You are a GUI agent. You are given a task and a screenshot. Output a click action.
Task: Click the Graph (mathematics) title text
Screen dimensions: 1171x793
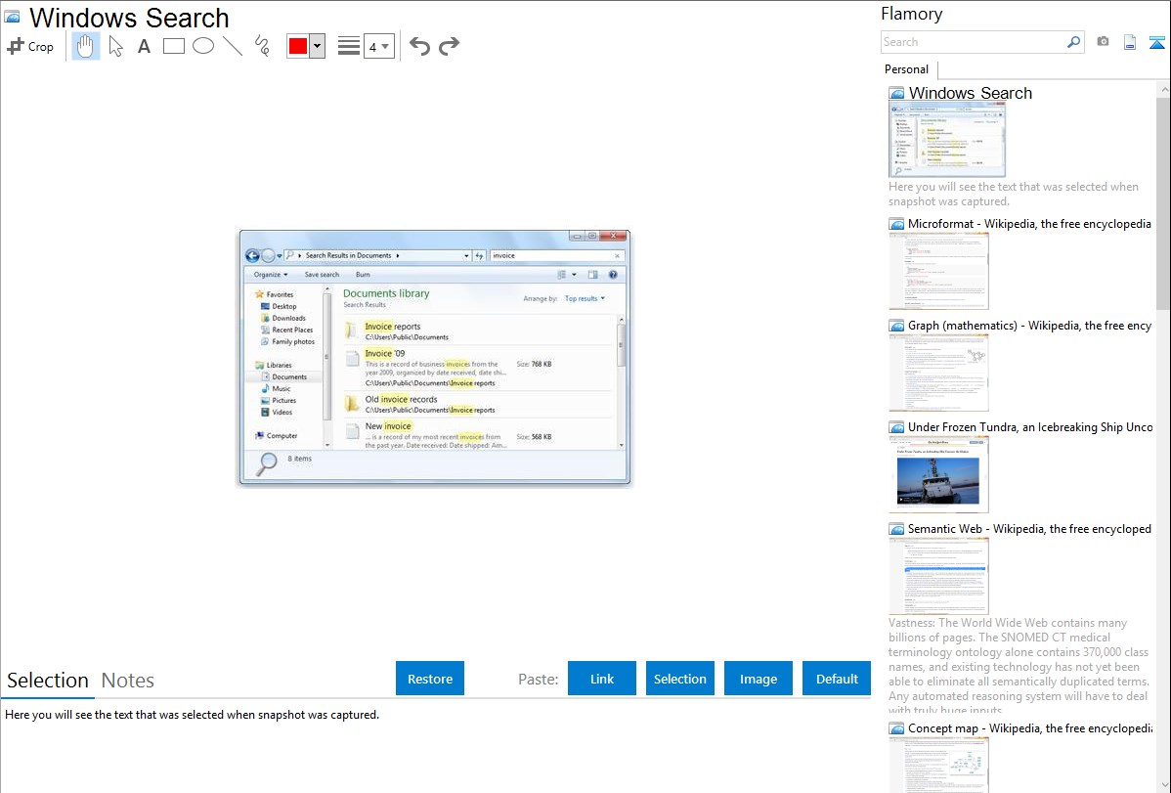(1030, 326)
